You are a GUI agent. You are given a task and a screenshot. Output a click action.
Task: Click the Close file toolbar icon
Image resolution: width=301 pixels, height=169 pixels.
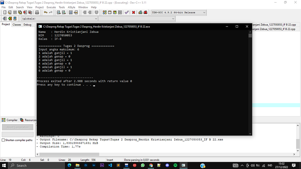pos(25,12)
